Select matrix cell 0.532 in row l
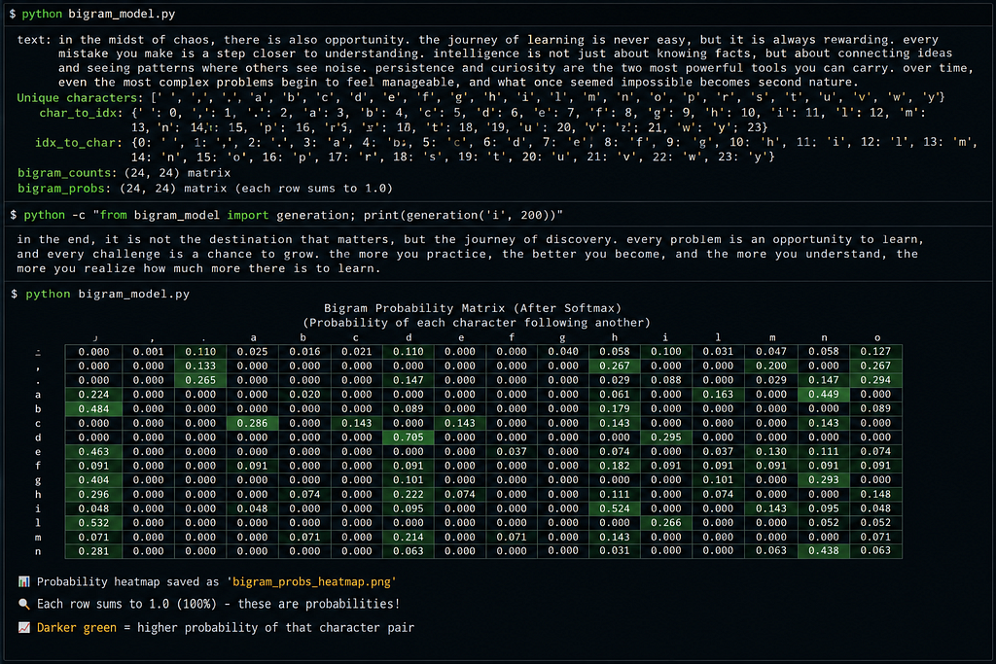Image resolution: width=996 pixels, height=664 pixels. click(93, 522)
